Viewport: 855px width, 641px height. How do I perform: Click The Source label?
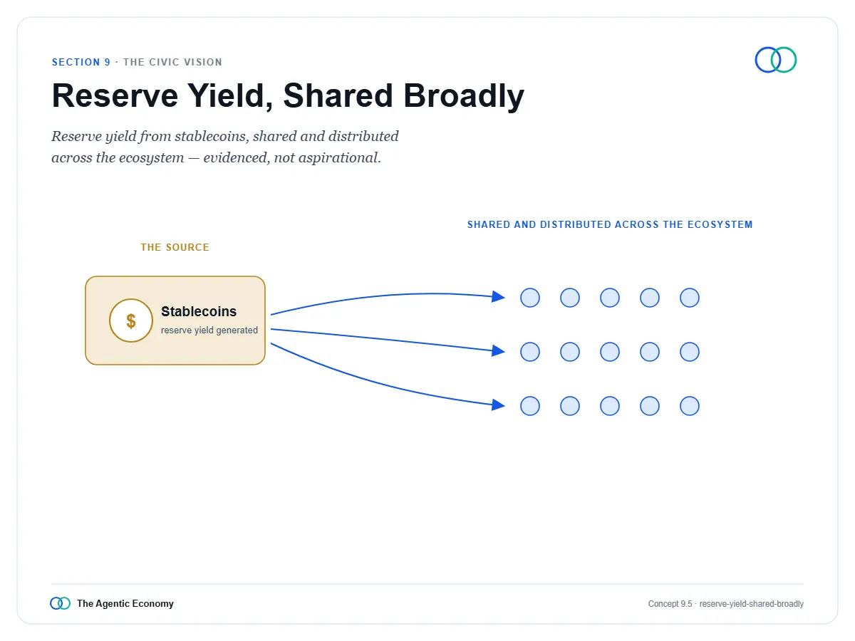[x=175, y=247]
